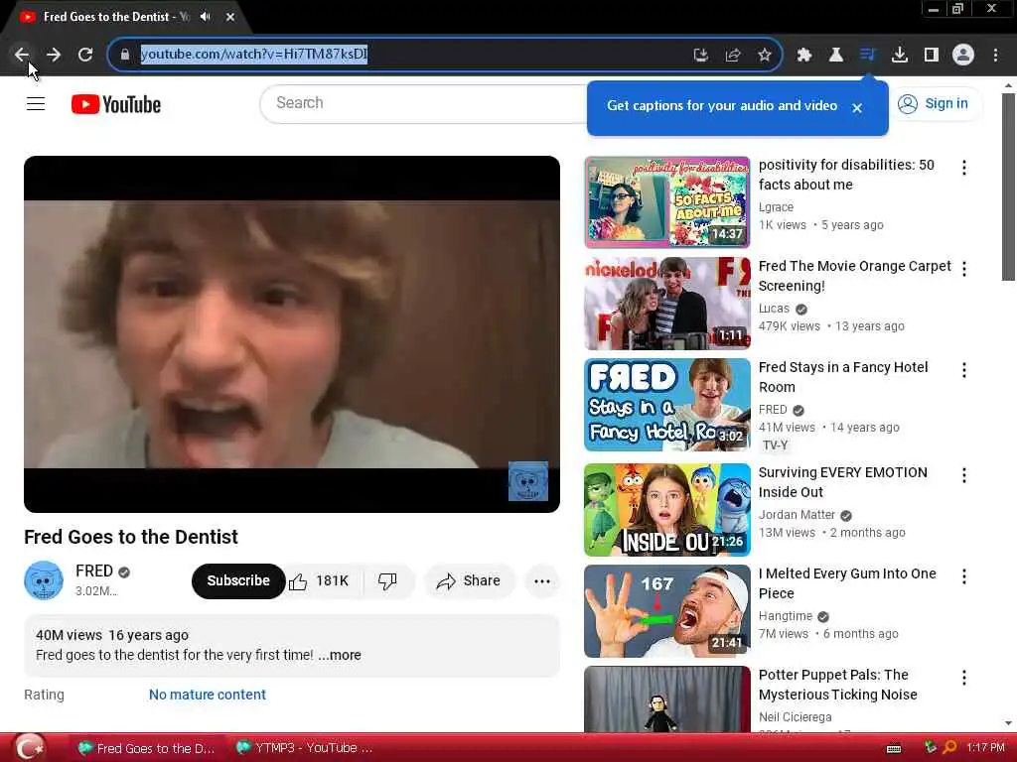Open on-screen keyboard tray icon
Viewport: 1017px width, 762px height.
tap(894, 749)
